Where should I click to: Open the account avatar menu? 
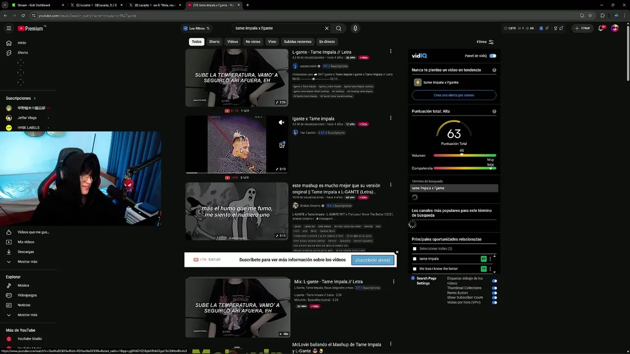click(x=615, y=28)
